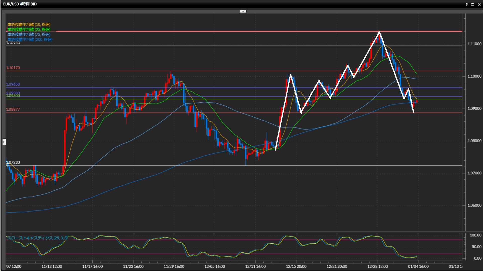This screenshot has height=271, width=483.
Task: Select the 75-period moving average label
Action: coord(29,34)
